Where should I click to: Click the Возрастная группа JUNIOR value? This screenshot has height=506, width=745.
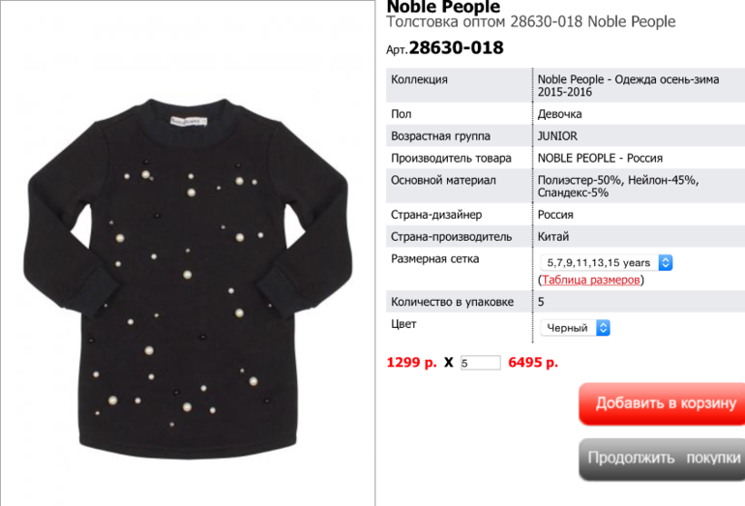(557, 136)
